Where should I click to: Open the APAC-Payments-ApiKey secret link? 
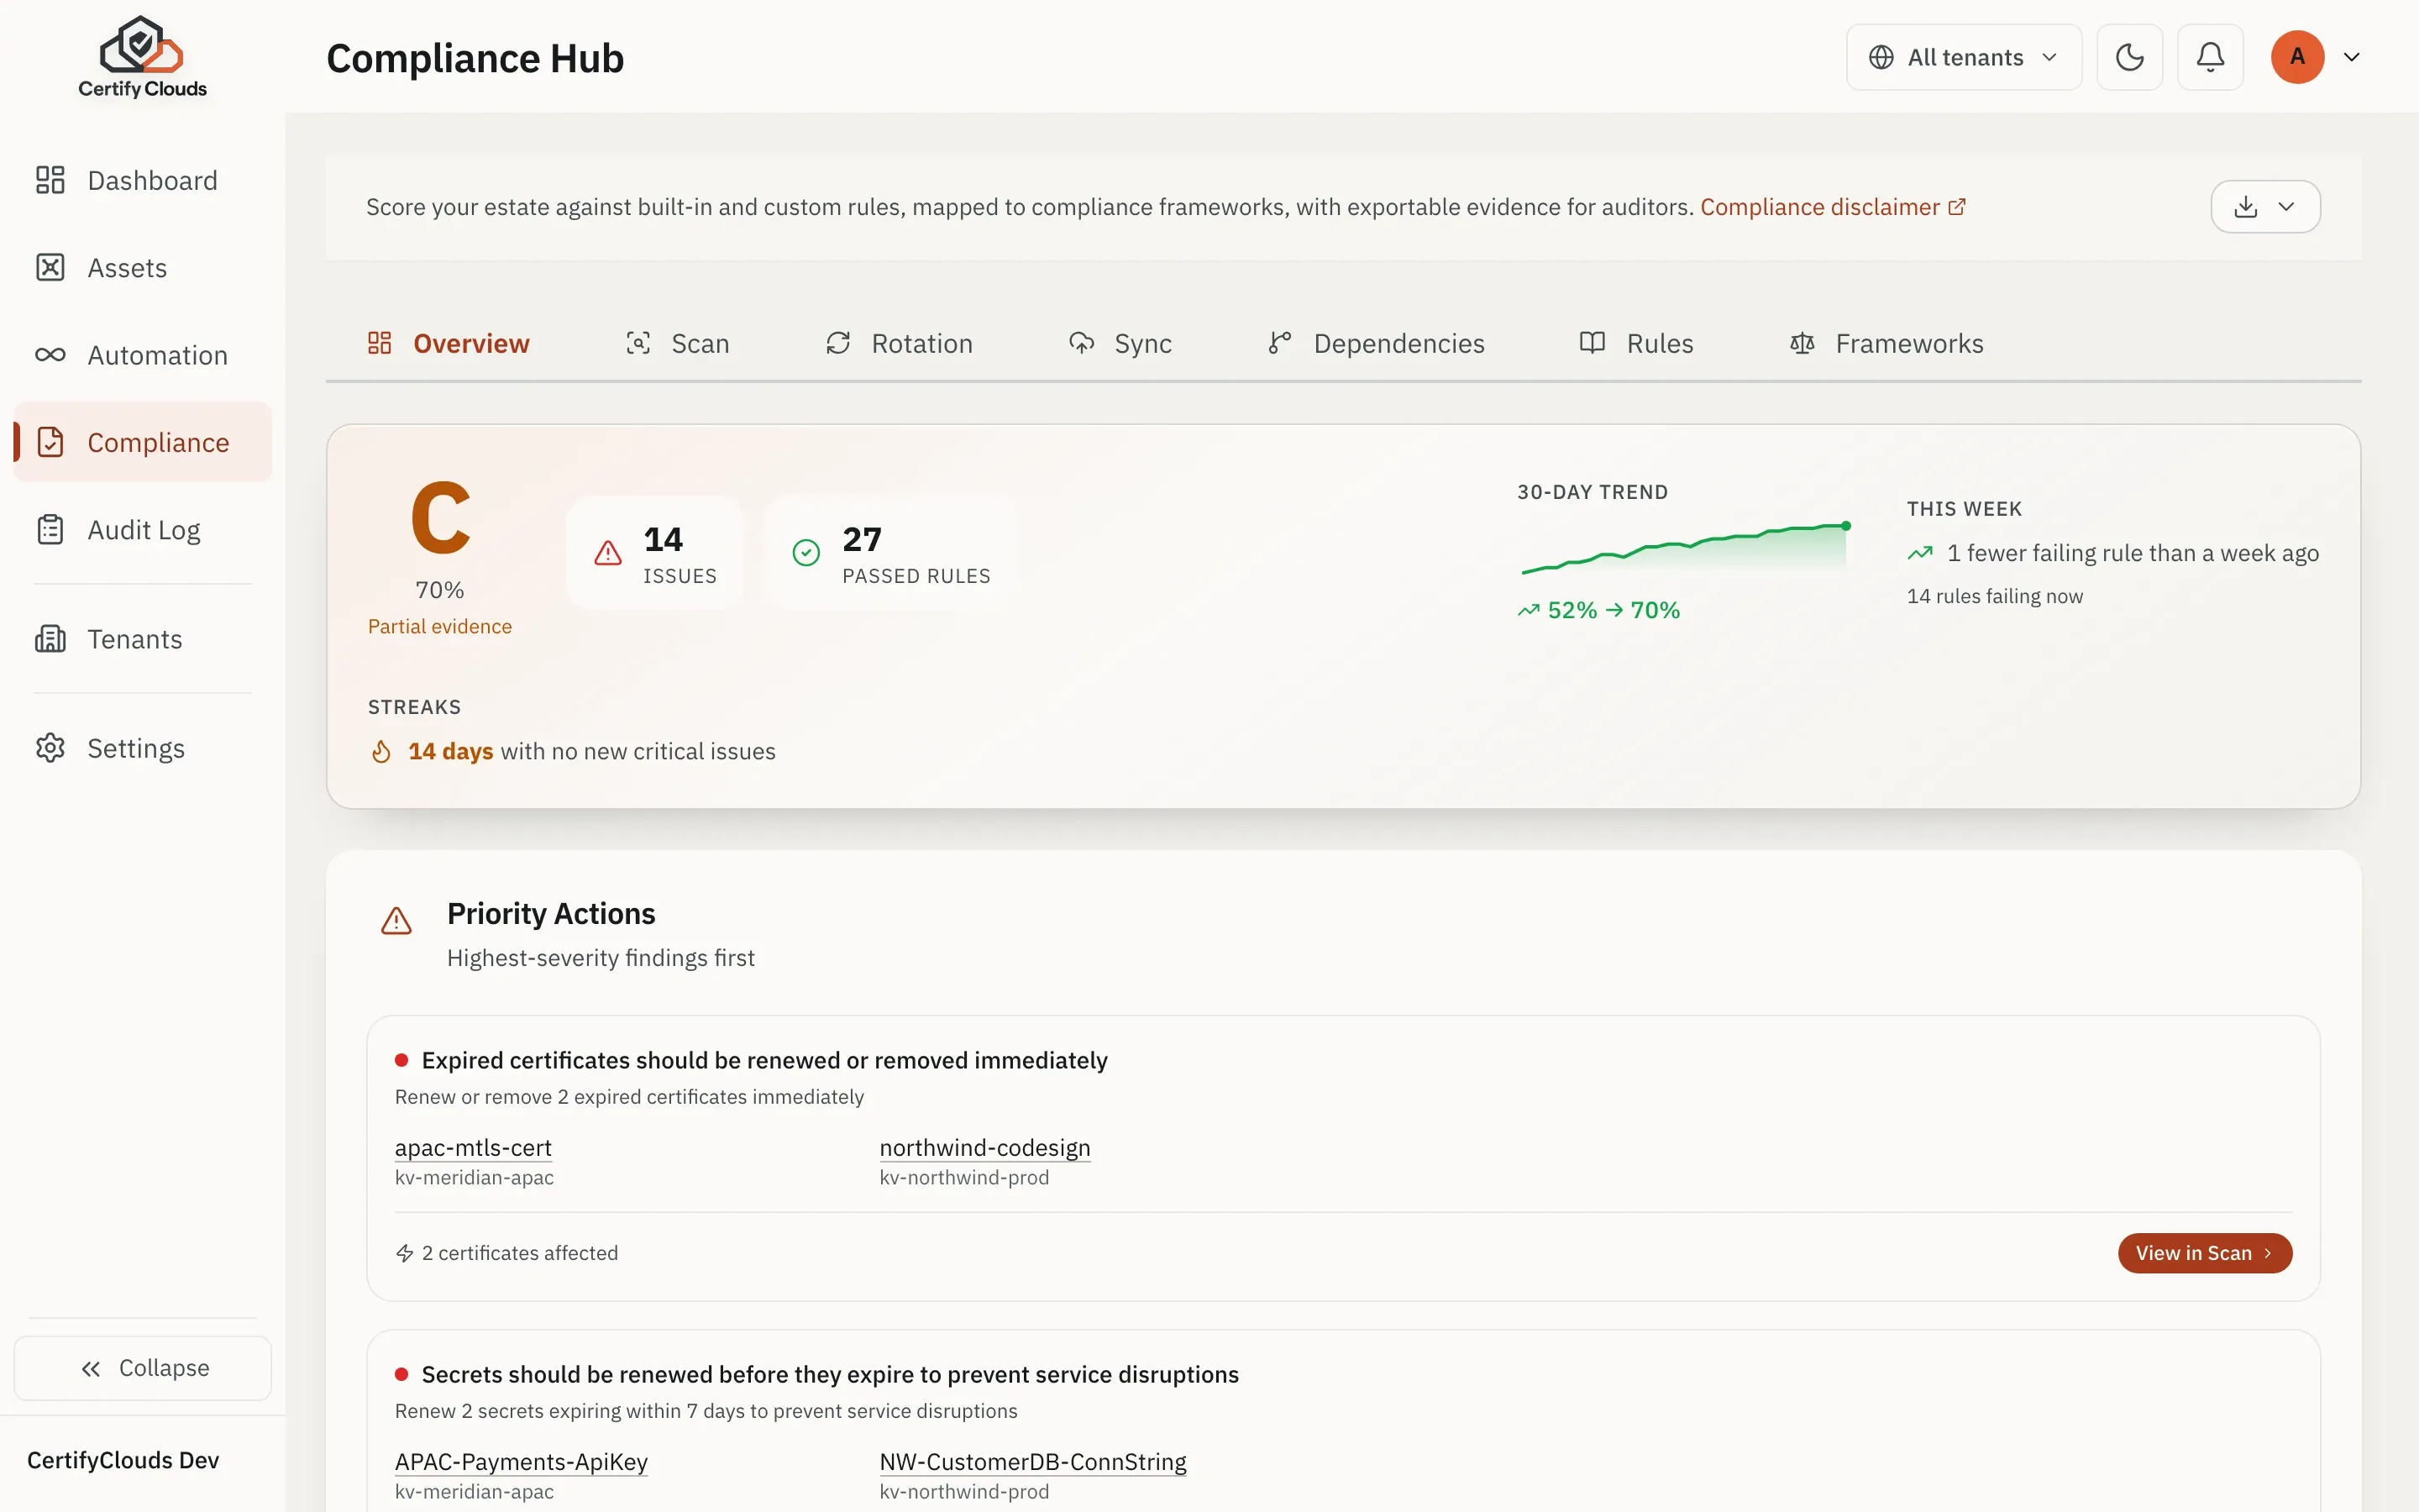(x=521, y=1461)
